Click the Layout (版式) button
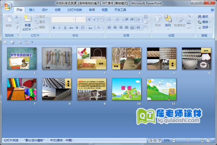217x145 pixels. click(41, 17)
